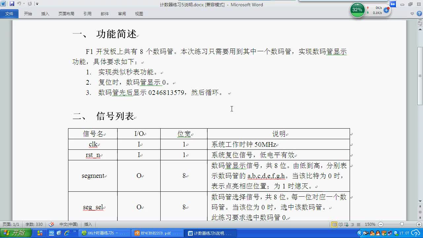Switch to the 开始 (Home) ribbon tab
The width and height of the screenshot is (423, 238).
click(x=28, y=14)
